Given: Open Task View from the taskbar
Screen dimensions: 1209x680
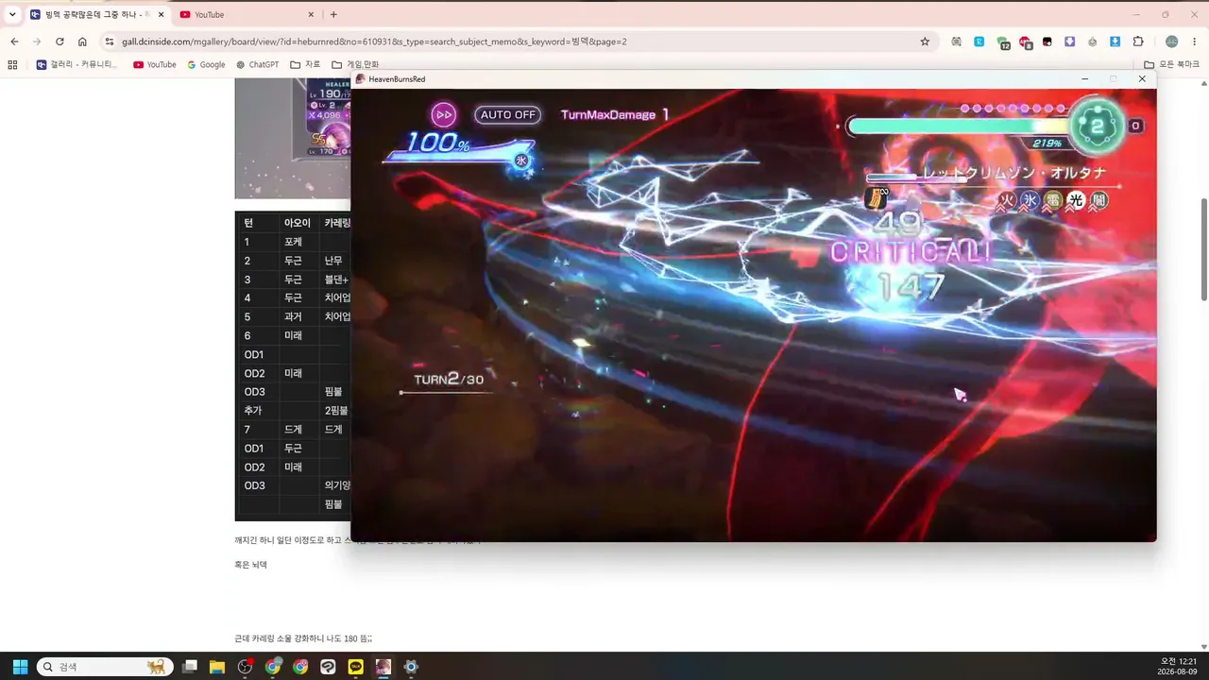Looking at the screenshot, I should pos(190,667).
